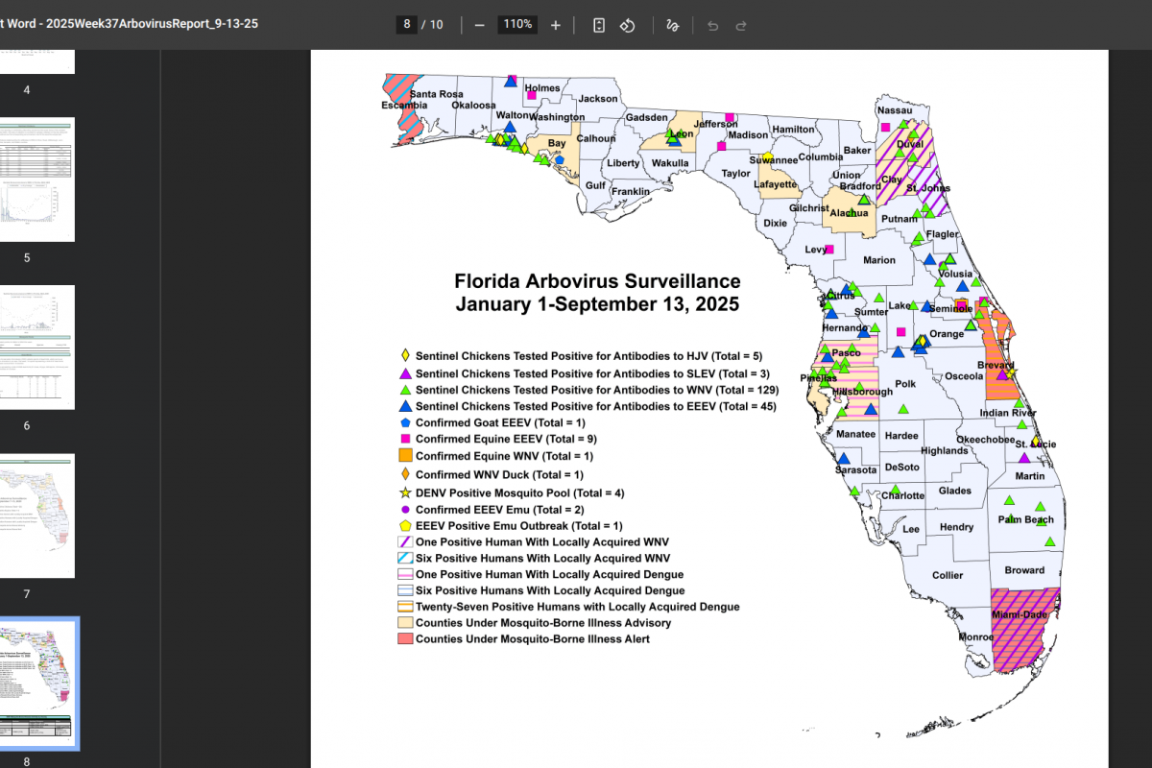Jump to the page 7 thumbnail
Image resolution: width=1152 pixels, height=768 pixels.
(x=36, y=516)
